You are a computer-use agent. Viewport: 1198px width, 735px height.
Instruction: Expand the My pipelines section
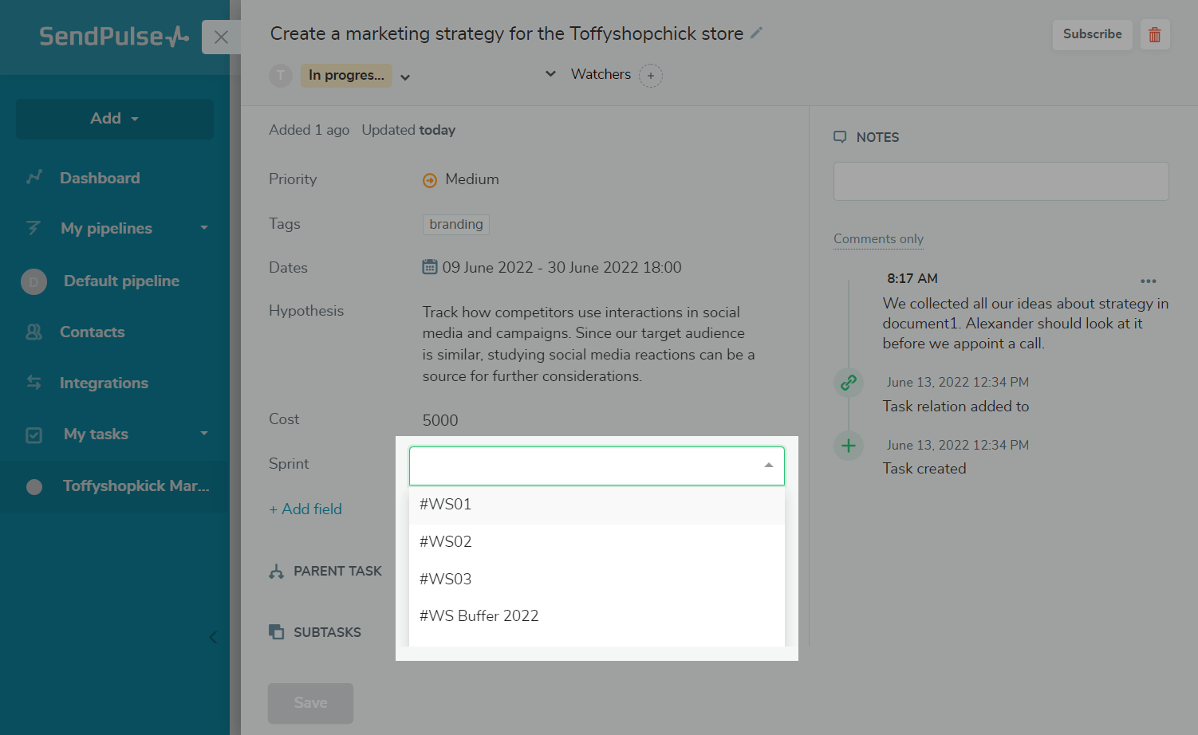(x=203, y=228)
